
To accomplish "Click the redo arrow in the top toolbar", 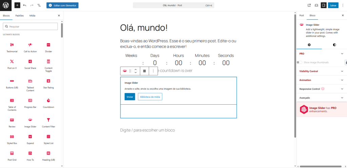I will 32,5.
